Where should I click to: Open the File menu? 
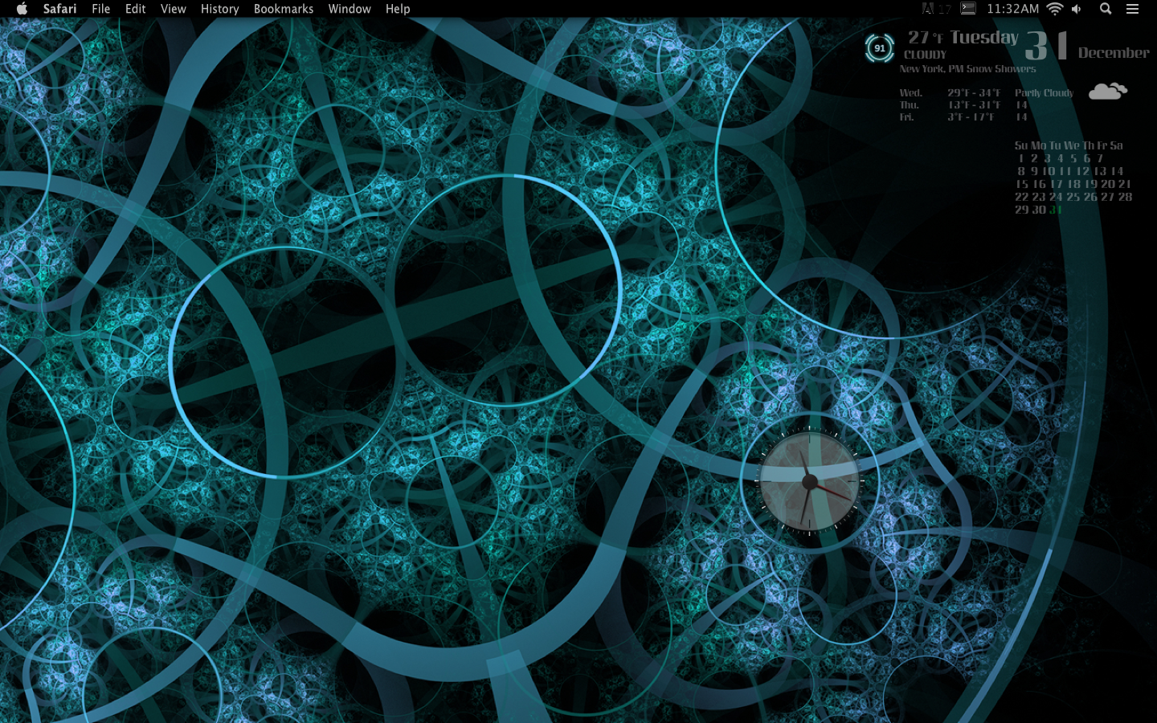[x=100, y=9]
